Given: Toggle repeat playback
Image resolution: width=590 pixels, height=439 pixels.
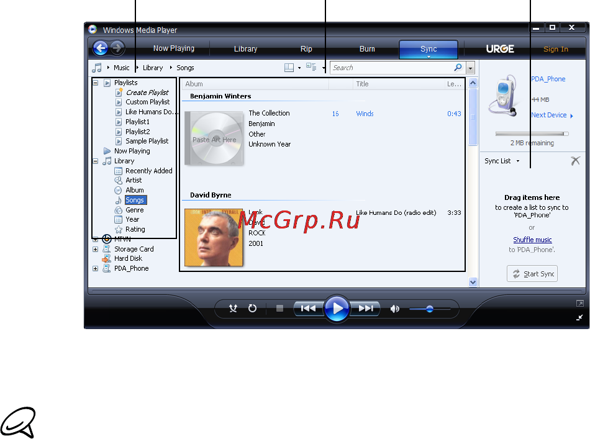Looking at the screenshot, I should [253, 309].
